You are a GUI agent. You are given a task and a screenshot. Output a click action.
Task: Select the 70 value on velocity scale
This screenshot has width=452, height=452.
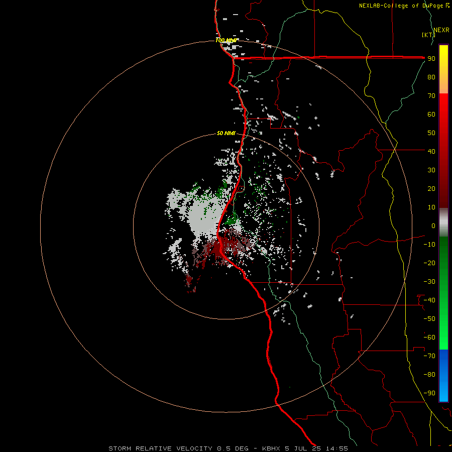coord(431,96)
